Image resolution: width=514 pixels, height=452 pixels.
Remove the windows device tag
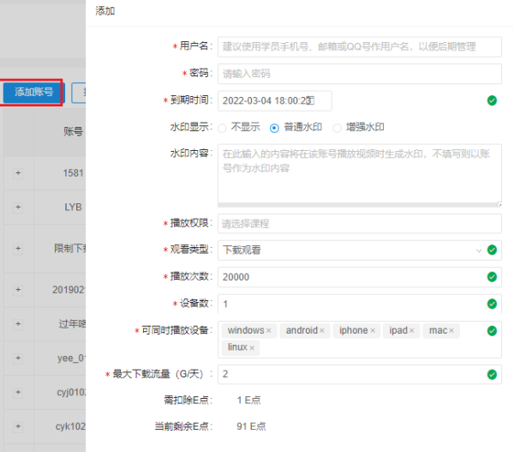point(268,331)
